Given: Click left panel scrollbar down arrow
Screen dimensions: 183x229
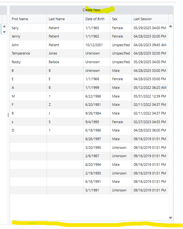Looking at the screenshot, I should [x=5, y=32].
